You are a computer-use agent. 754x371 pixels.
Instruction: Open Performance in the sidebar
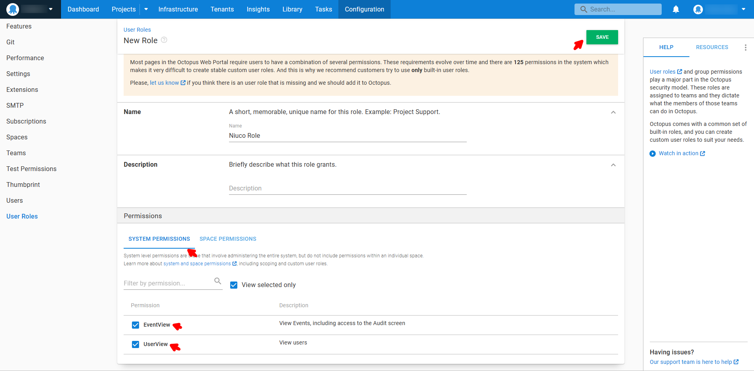tap(25, 58)
